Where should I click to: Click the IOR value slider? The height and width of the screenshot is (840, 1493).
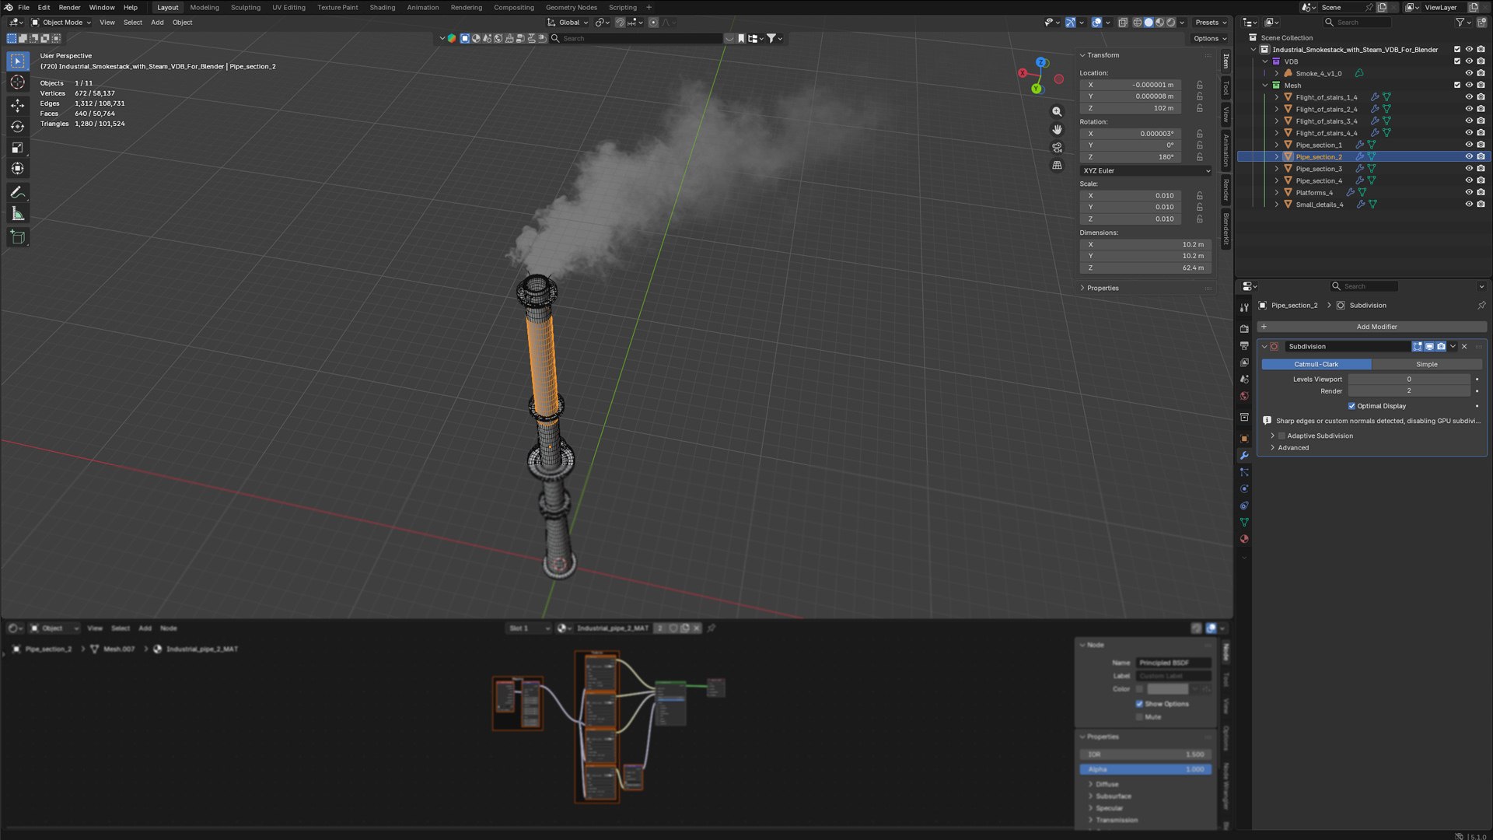tap(1145, 755)
